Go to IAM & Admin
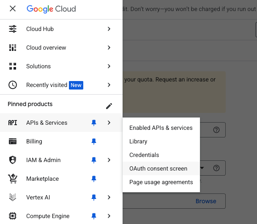This screenshot has height=224, width=257. [61, 160]
